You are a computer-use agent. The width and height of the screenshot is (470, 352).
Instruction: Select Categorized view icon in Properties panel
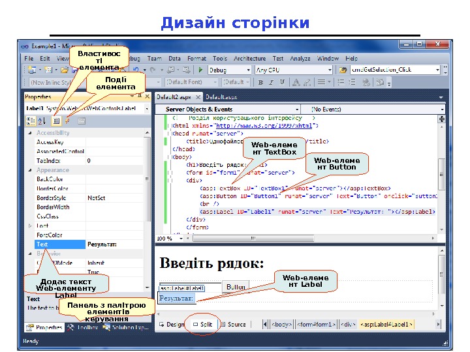tap(31, 121)
